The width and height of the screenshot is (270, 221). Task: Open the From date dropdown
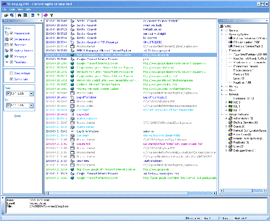31,94
